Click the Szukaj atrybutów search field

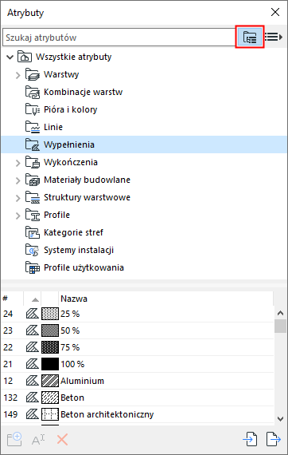119,38
